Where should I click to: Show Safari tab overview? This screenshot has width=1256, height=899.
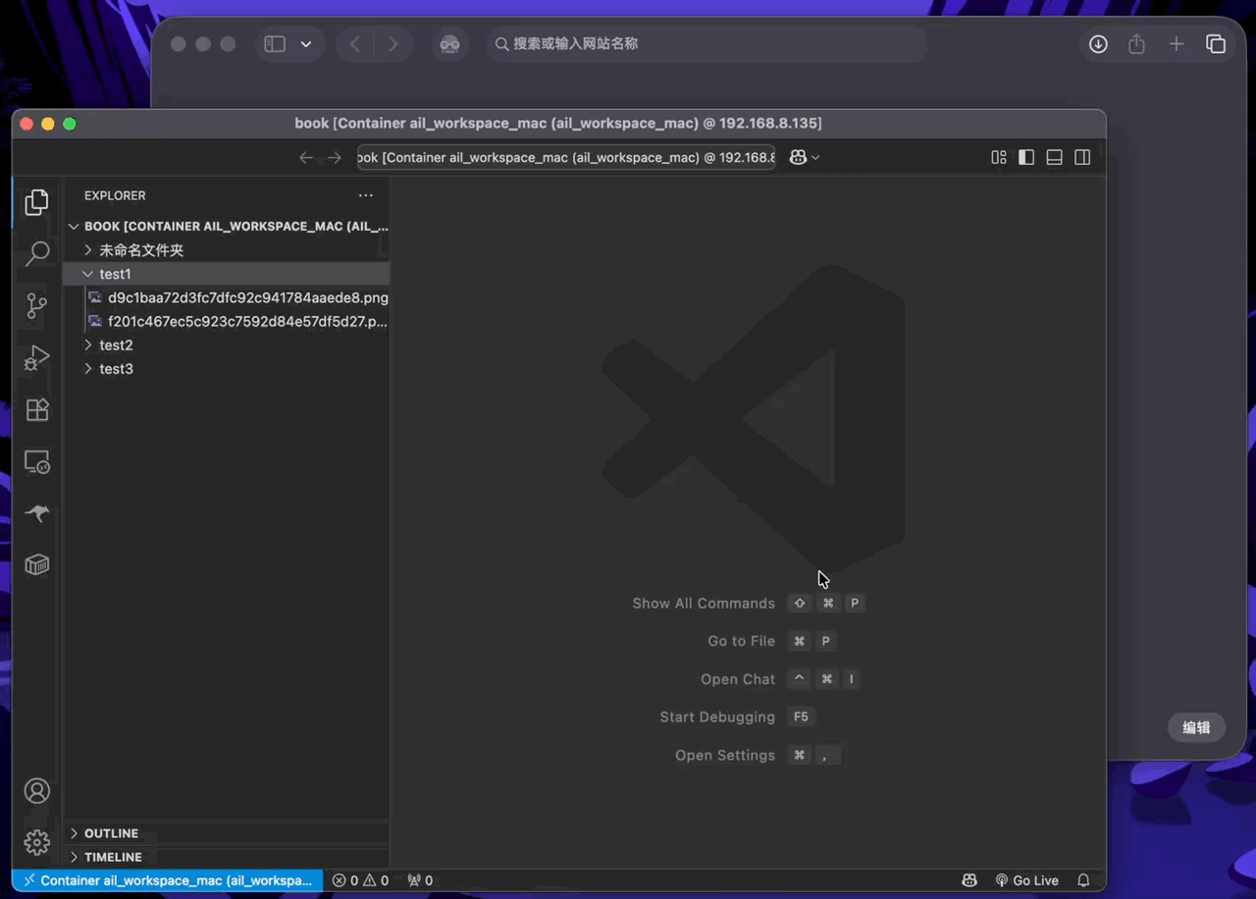pyautogui.click(x=1216, y=44)
